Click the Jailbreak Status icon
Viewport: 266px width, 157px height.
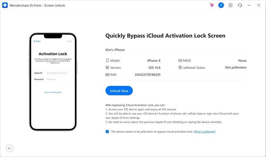click(x=180, y=68)
